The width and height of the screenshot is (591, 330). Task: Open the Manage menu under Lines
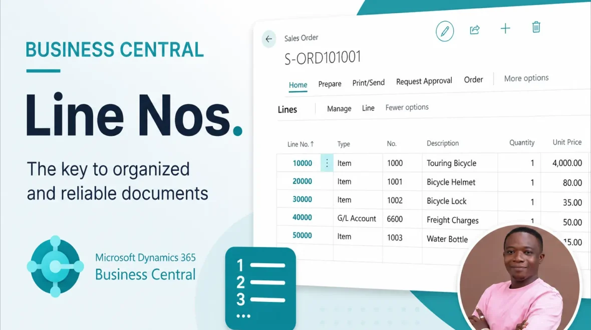pos(339,108)
